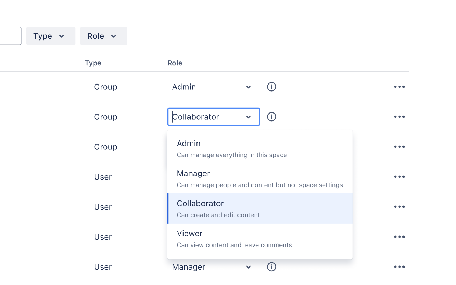The height and width of the screenshot is (285, 456).
Task: Open the more options menu for third User row
Action: [x=399, y=237]
